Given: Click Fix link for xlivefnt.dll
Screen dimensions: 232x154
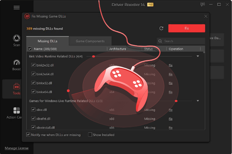Looking at the screenshot, I should tap(170, 119).
